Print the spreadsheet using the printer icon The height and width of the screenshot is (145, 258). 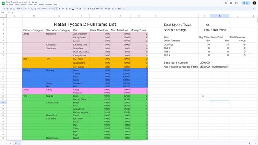coord(10,8)
